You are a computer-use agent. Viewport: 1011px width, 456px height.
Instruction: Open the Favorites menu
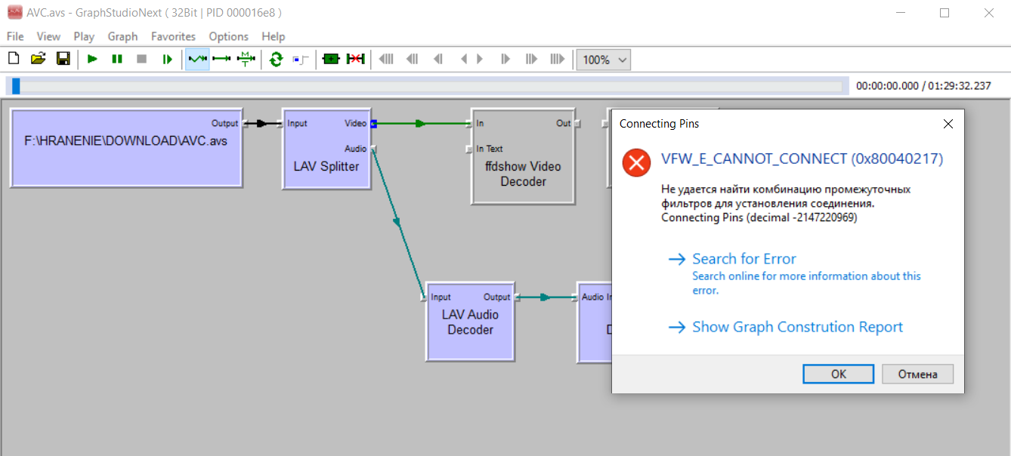(173, 36)
